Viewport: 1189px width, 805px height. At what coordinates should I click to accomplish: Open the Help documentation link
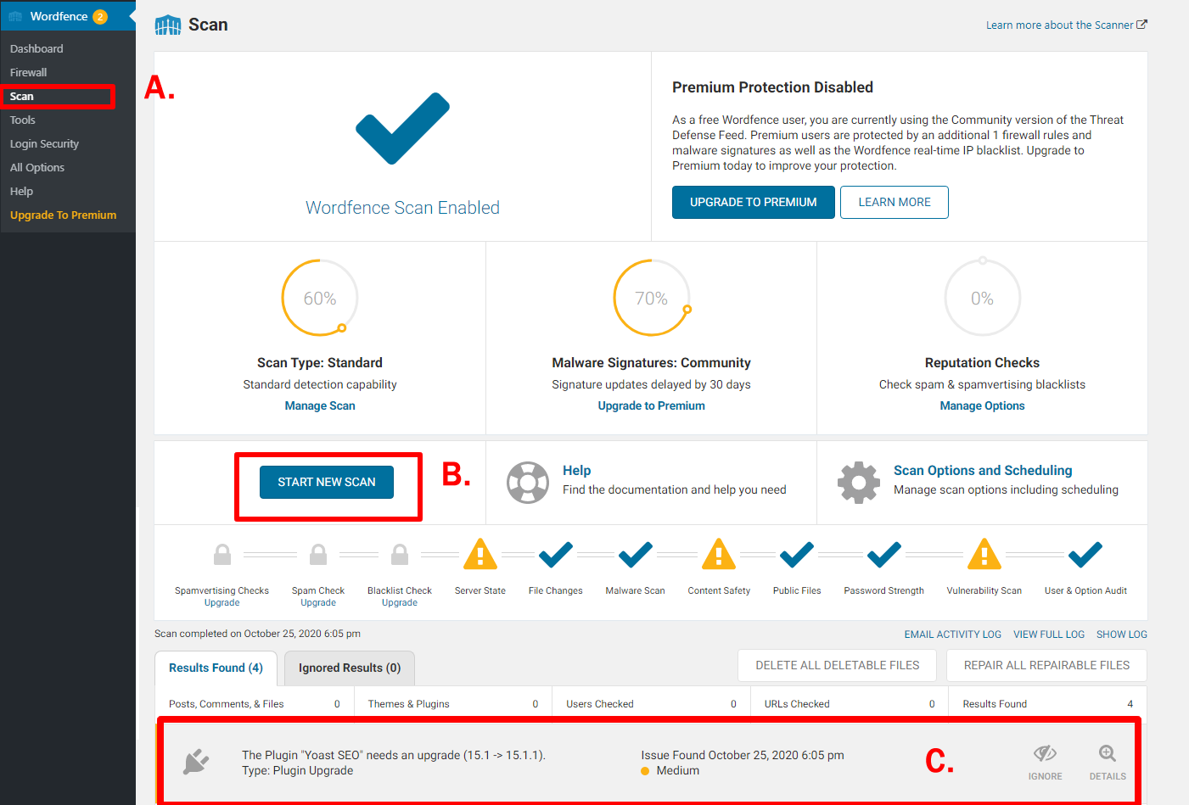[577, 470]
